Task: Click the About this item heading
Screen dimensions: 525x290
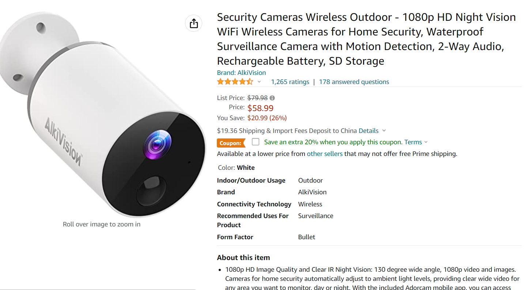Action: (243, 257)
